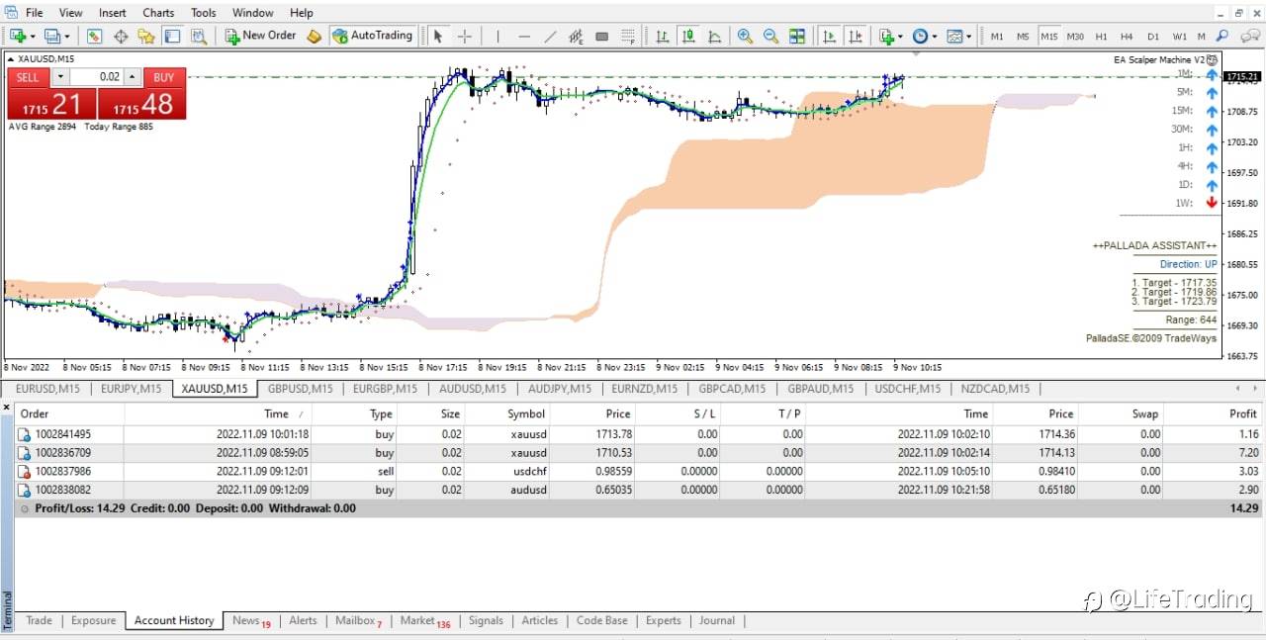Close the Terminal panel with X
The height and width of the screenshot is (640, 1266).
pos(7,408)
